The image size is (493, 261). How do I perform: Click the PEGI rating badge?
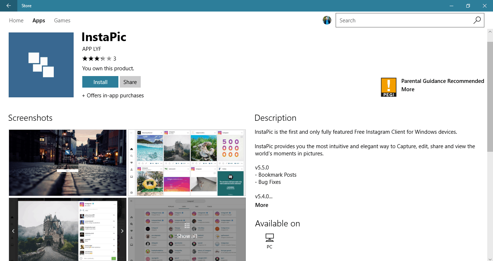pos(388,88)
